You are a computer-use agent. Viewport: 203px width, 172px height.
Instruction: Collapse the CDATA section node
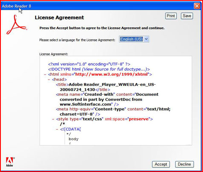pyautogui.click(x=57, y=129)
